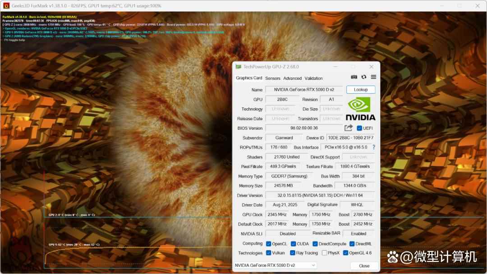The height and width of the screenshot is (274, 487).
Task: Click the Memory Size 24576 MB field
Action: [x=283, y=186]
